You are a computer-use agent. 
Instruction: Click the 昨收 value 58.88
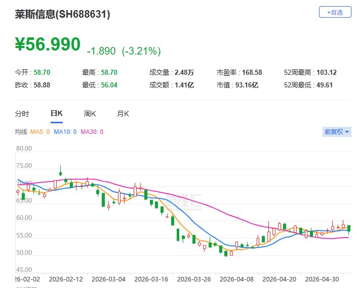pyautogui.click(x=42, y=85)
